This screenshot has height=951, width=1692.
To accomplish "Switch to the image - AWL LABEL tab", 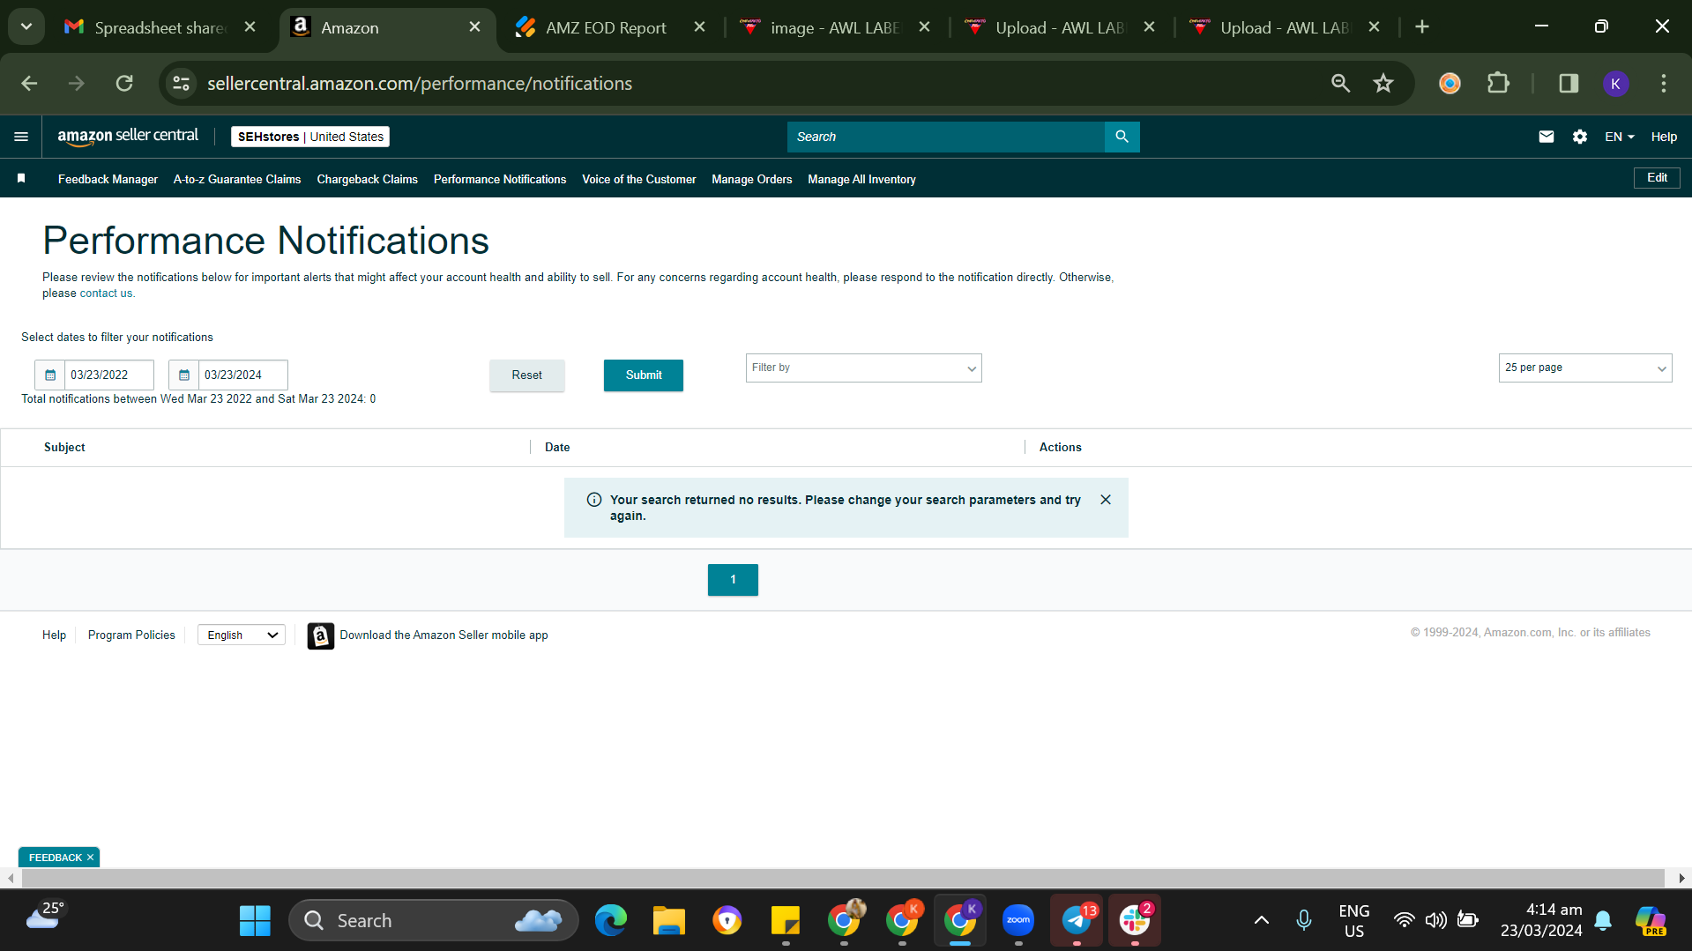I will [833, 27].
